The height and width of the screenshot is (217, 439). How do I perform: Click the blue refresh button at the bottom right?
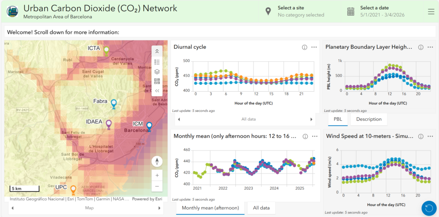[x=429, y=208]
